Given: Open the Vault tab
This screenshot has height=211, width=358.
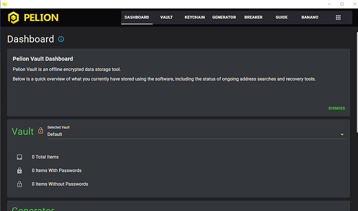Looking at the screenshot, I should [166, 17].
